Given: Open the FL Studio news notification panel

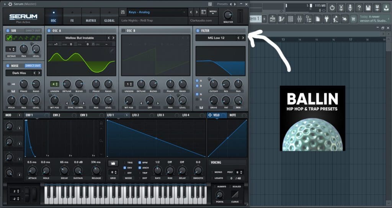Looking at the screenshot, I should 374,19.
